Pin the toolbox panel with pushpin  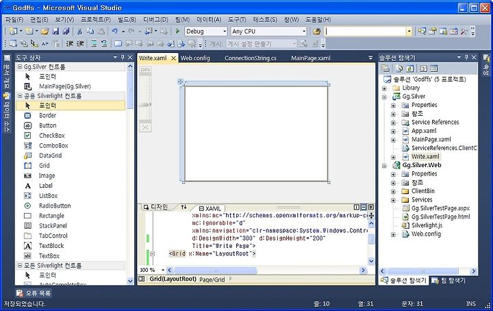[x=123, y=58]
